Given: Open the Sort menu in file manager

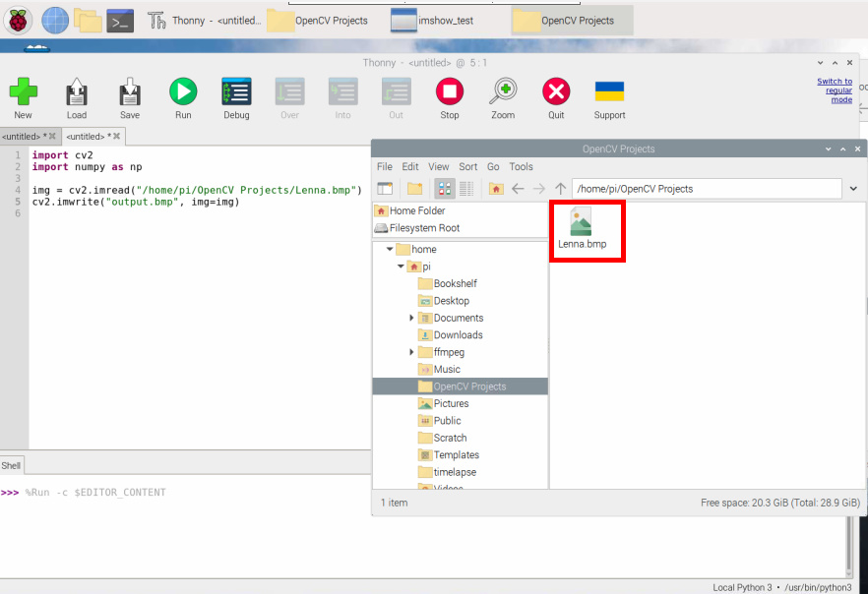Looking at the screenshot, I should (x=467, y=166).
